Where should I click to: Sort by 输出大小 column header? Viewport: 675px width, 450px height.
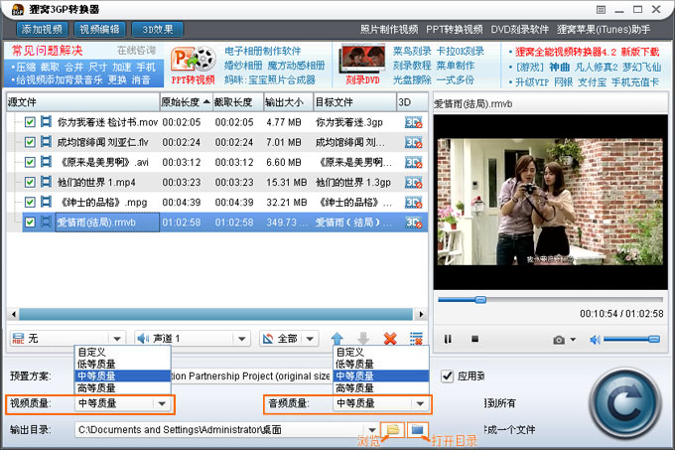point(288,102)
